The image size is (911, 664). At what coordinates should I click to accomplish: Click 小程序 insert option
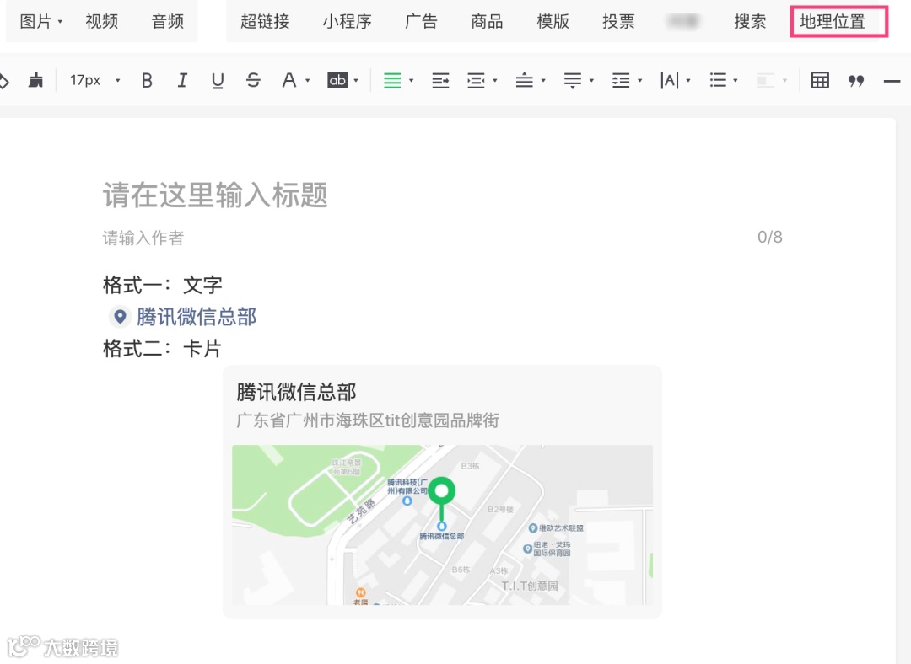(x=347, y=21)
